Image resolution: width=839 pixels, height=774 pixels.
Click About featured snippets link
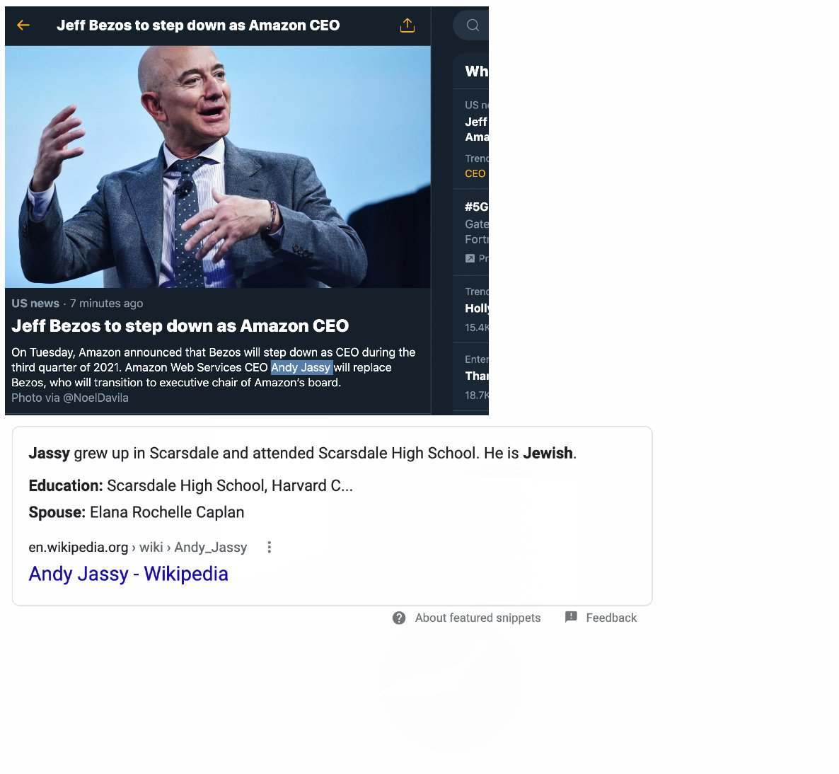[478, 618]
